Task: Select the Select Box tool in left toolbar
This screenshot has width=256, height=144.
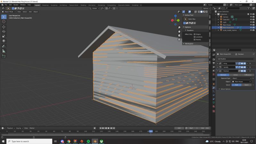Action: click(4, 17)
